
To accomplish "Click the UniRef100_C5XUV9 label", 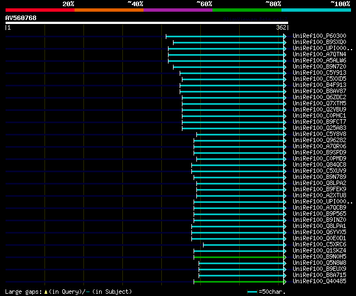I will tap(319, 171).
